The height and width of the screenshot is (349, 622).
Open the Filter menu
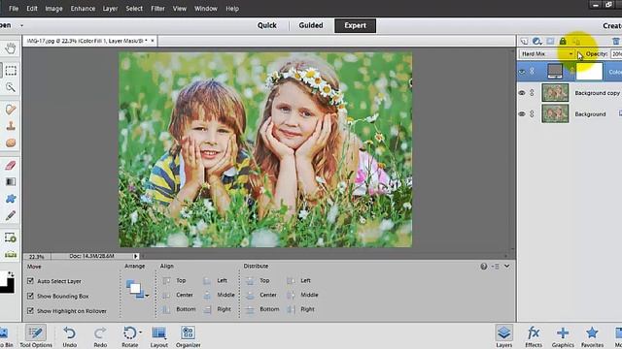[x=157, y=9]
